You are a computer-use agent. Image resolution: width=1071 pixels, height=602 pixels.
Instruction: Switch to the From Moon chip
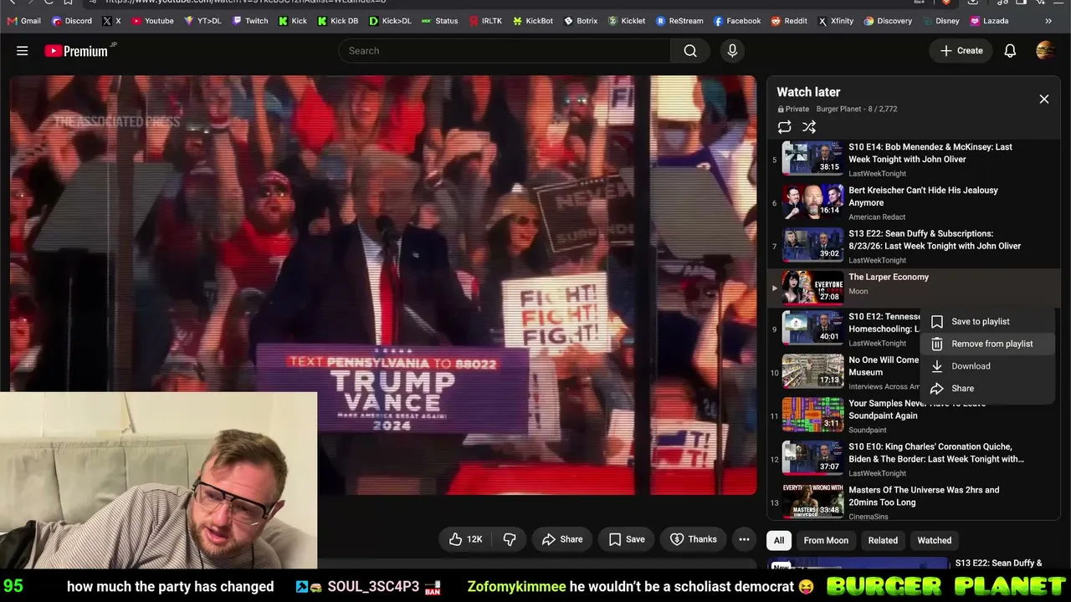tap(826, 540)
